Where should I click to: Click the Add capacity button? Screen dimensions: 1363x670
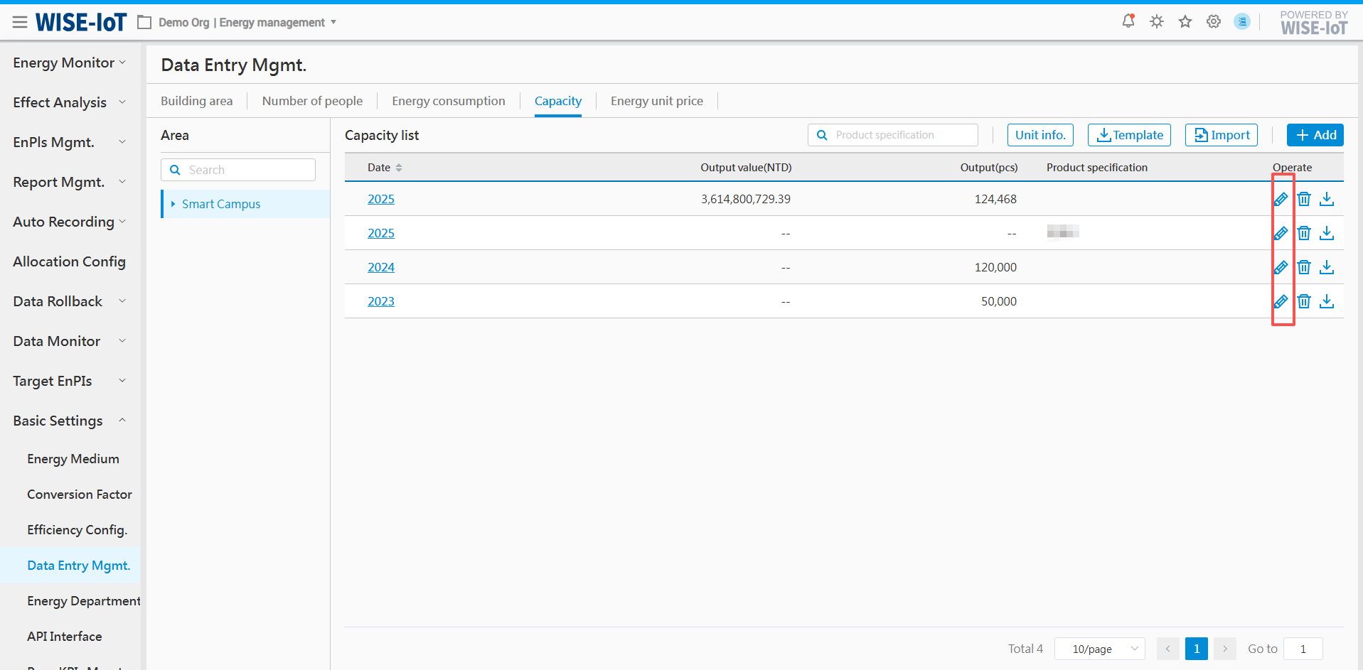1315,135
